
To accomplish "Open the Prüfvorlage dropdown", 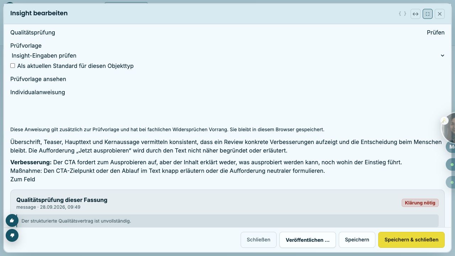I will [x=227, y=55].
